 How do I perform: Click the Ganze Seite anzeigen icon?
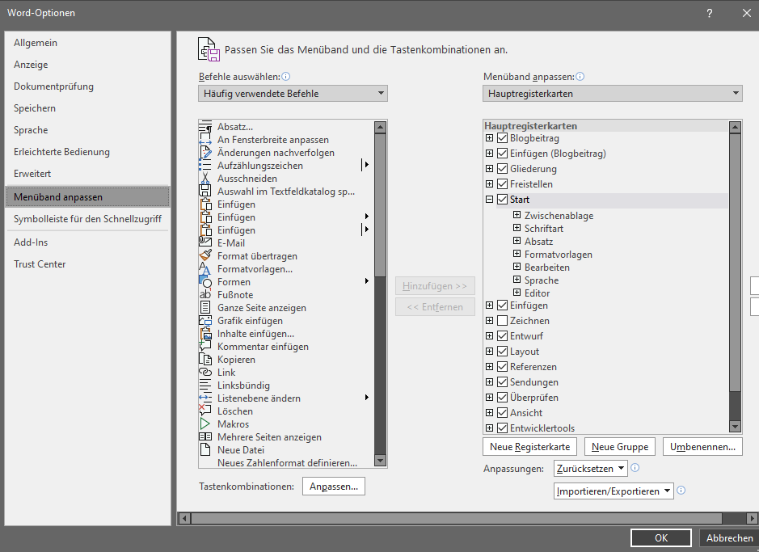(x=205, y=308)
